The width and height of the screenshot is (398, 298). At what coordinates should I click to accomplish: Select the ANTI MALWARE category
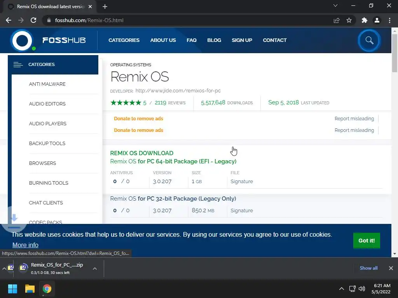pos(47,84)
